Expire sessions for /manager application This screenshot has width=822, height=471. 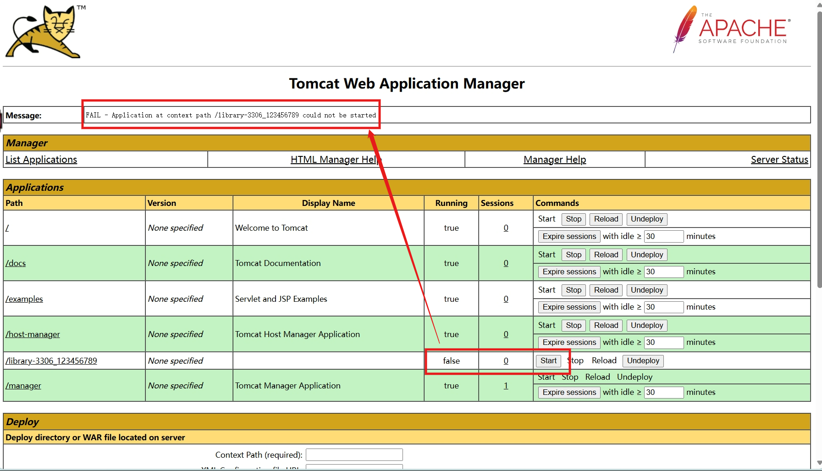coord(569,392)
